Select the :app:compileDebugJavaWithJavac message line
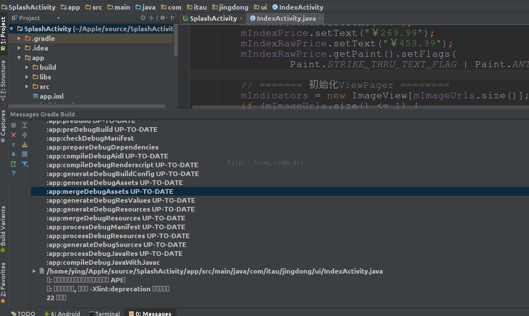 tap(103, 262)
